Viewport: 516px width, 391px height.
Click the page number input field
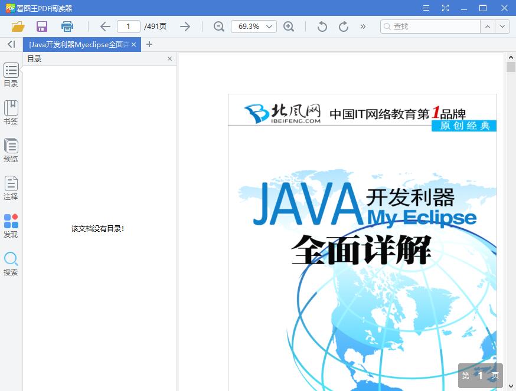tap(128, 27)
